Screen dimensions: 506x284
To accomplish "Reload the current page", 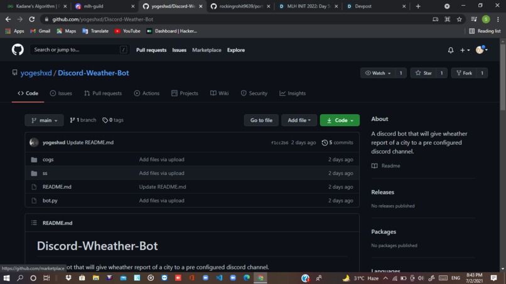I will tap(31, 19).
